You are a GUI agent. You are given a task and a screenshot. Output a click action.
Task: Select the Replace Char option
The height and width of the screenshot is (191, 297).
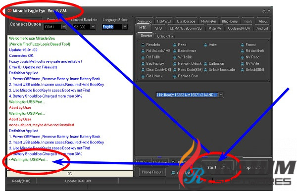[175, 76]
